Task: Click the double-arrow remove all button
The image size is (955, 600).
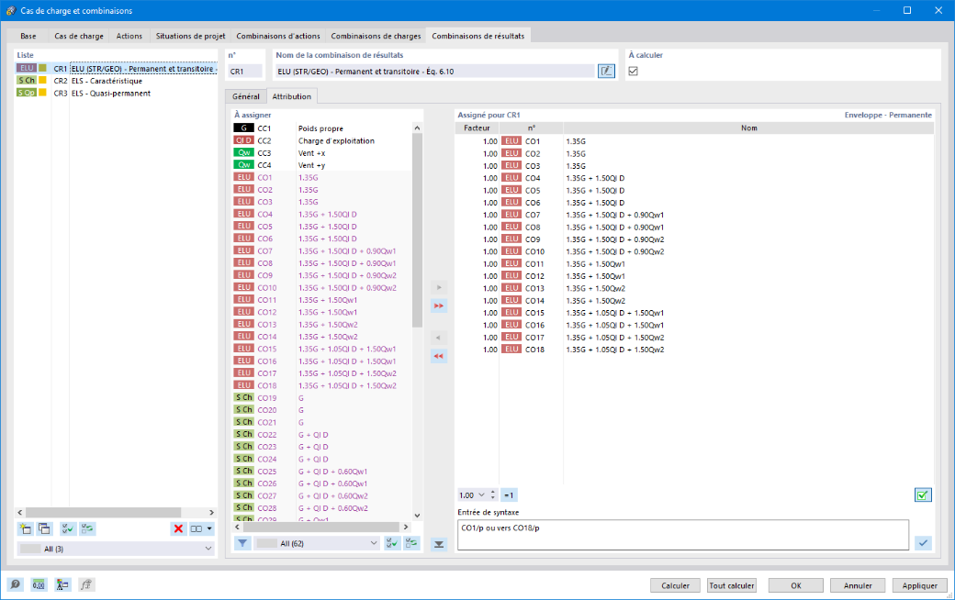Action: coord(439,356)
